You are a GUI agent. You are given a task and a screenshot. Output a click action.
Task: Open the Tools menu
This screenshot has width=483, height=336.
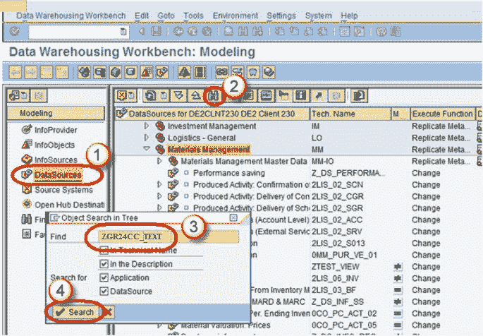[193, 16]
